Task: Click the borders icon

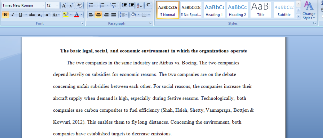Action: (144, 15)
